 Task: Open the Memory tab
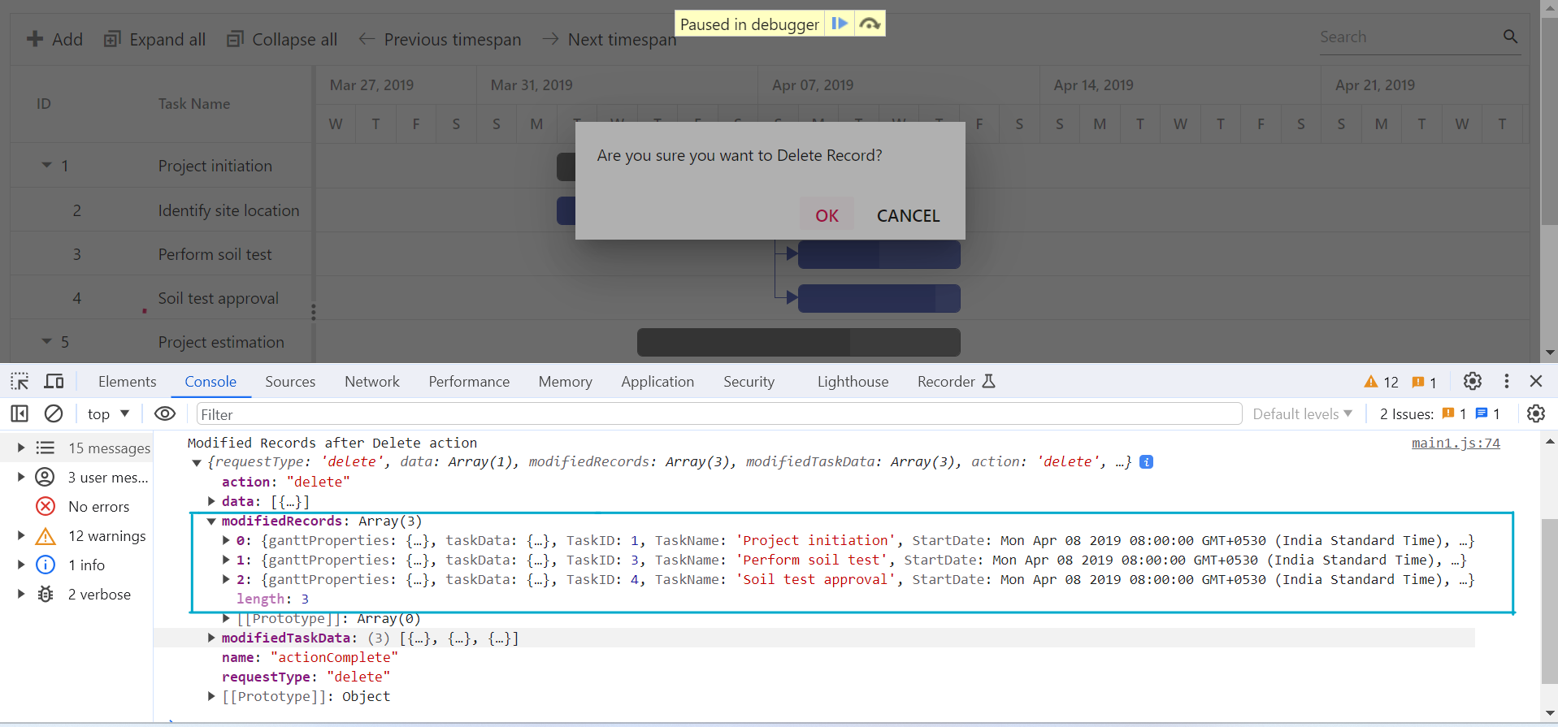click(x=565, y=382)
